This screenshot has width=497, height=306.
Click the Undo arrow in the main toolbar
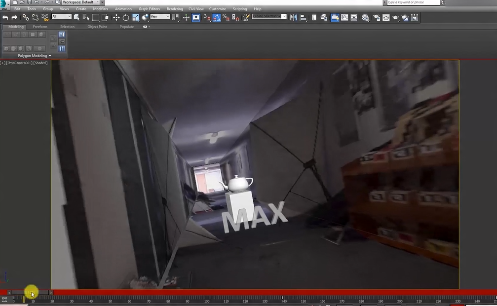[5, 17]
